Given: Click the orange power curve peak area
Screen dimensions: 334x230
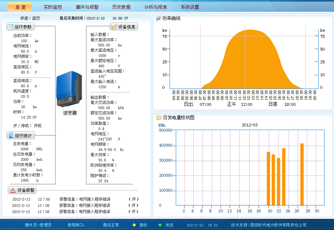Looking at the screenshot, I should click(250, 54).
